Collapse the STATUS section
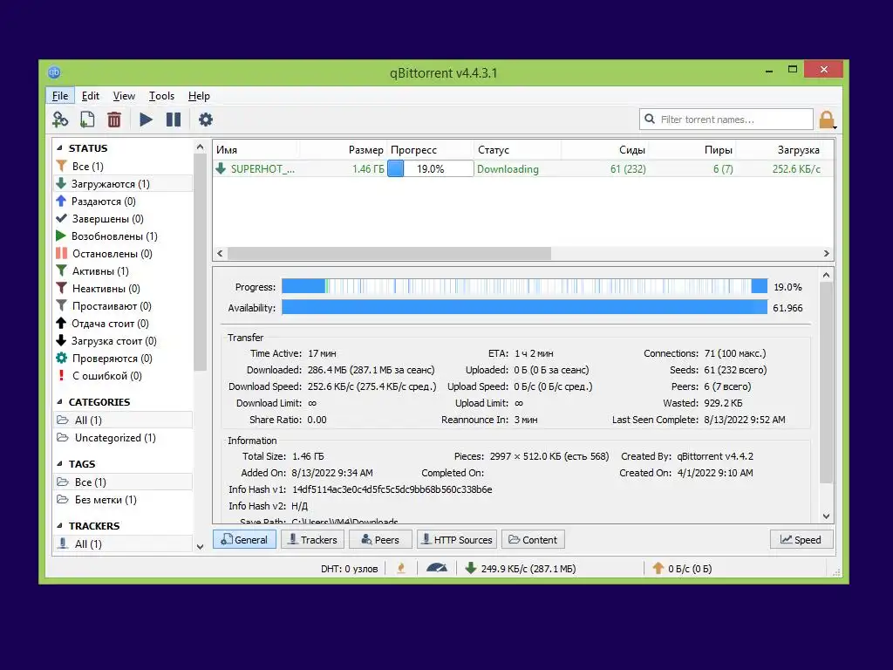Viewport: 893px width, 670px height. 60,148
